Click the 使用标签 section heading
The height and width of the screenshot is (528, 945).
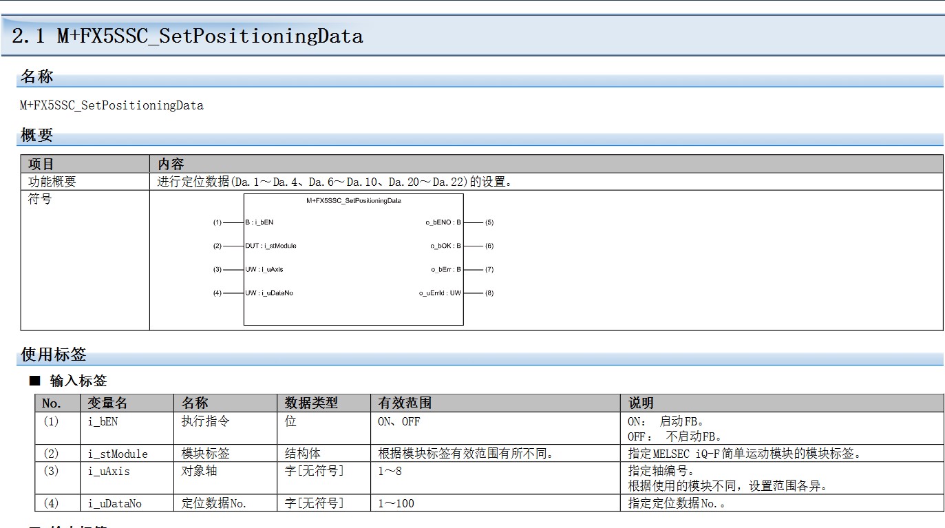tap(53, 355)
